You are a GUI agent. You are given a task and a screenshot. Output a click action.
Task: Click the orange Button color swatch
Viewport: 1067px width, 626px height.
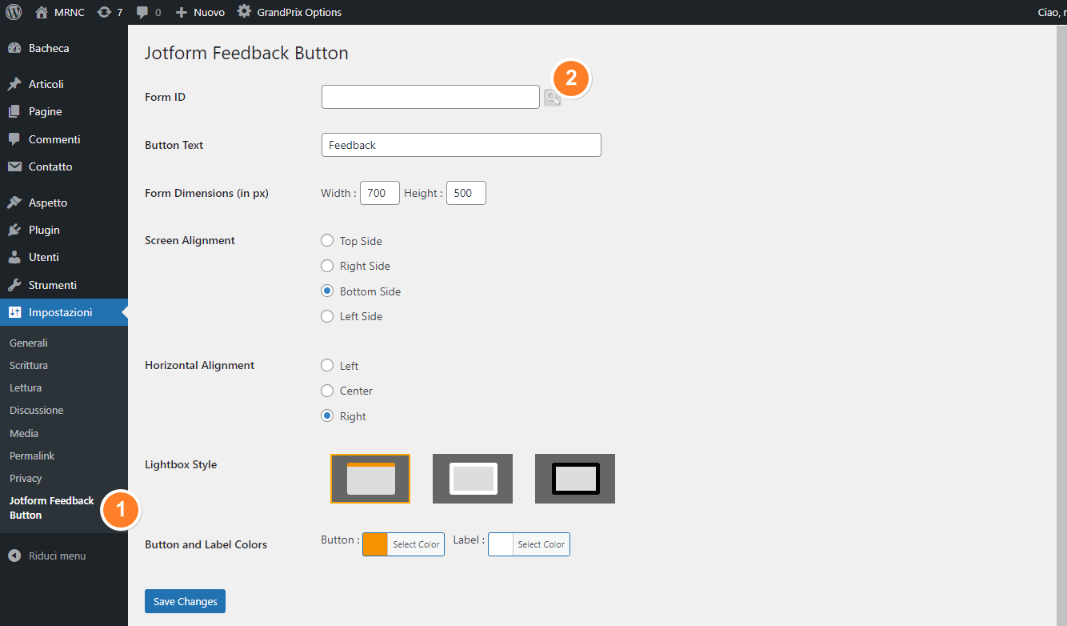(375, 544)
